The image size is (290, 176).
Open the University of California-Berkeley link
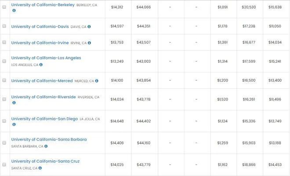point(43,5)
